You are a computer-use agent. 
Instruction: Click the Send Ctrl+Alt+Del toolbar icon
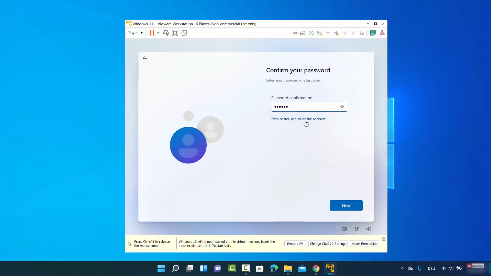[x=166, y=33]
